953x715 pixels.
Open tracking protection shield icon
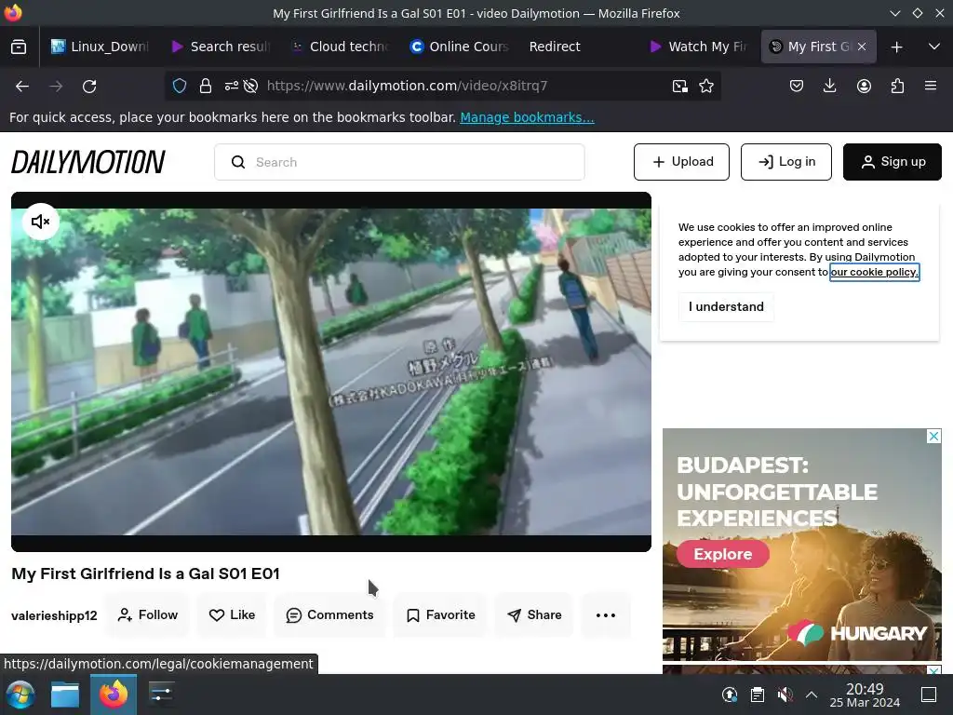(180, 87)
